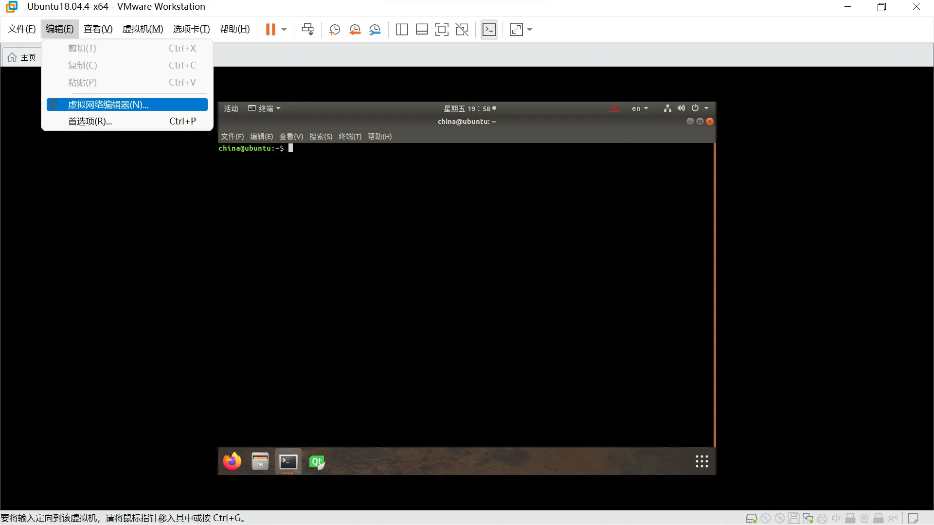Open the terminal's 文件(F) menu
The image size is (934, 525).
(233, 137)
